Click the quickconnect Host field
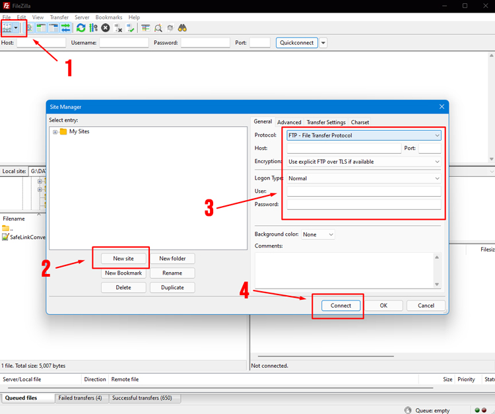Viewport: 495px width, 414px height. tap(42, 43)
